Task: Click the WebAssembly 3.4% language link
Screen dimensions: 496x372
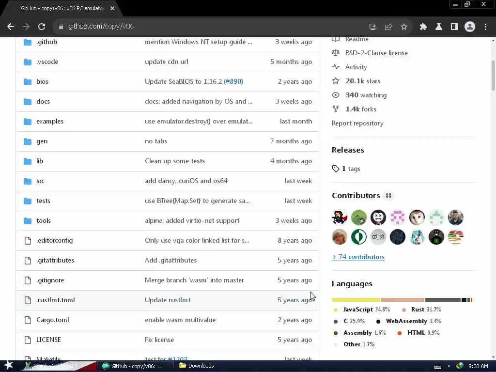Action: pos(414,321)
